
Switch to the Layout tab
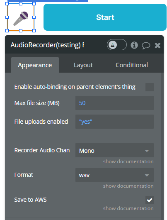tap(83, 65)
